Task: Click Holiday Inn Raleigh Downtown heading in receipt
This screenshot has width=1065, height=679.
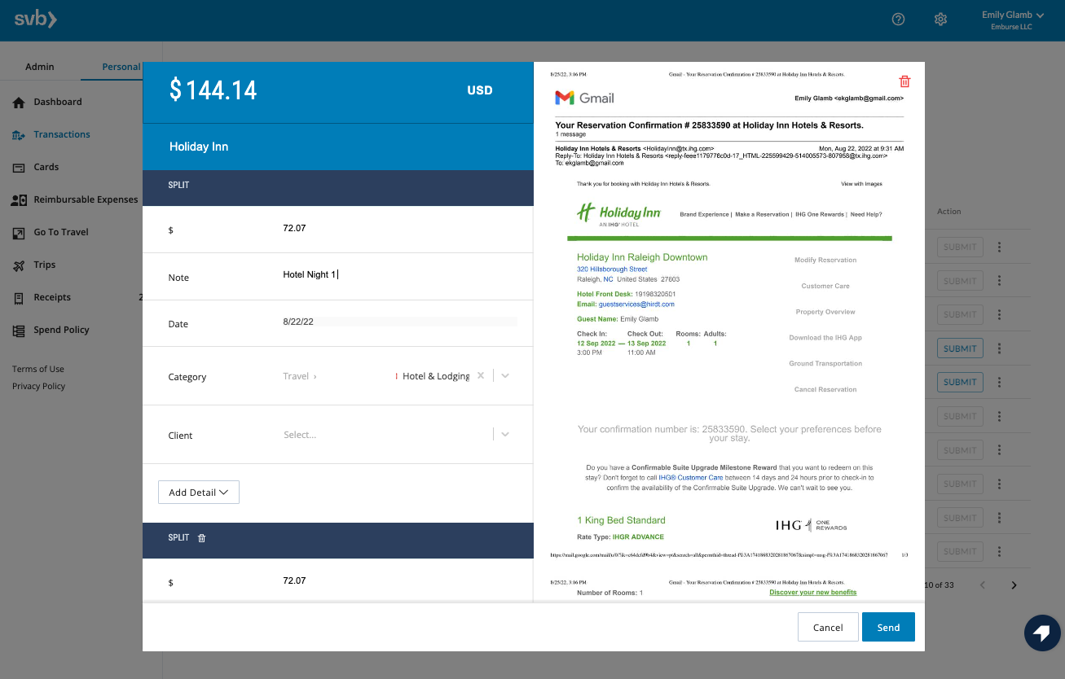Action: (x=642, y=257)
